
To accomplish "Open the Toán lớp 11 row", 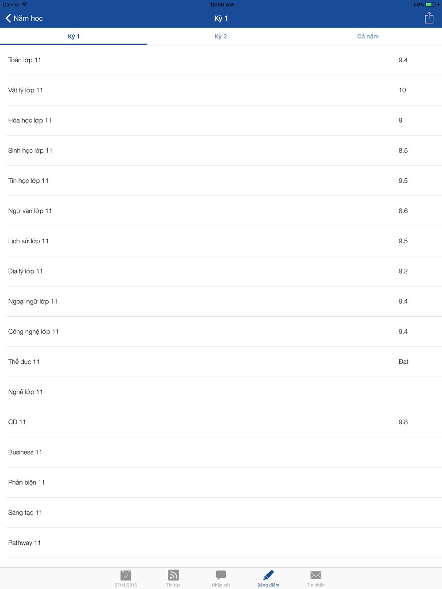I will (221, 60).
